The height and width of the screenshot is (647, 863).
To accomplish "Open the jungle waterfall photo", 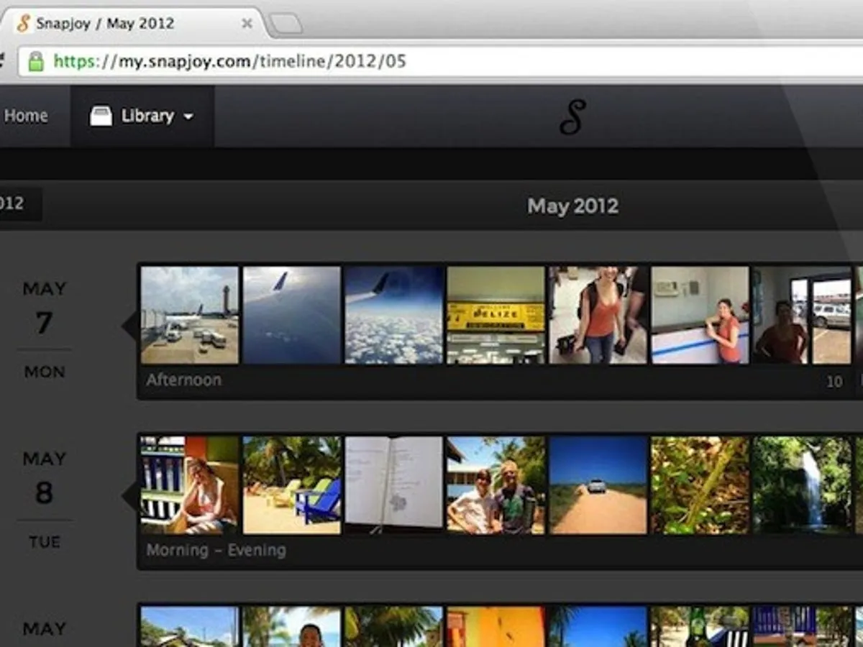I will (803, 485).
